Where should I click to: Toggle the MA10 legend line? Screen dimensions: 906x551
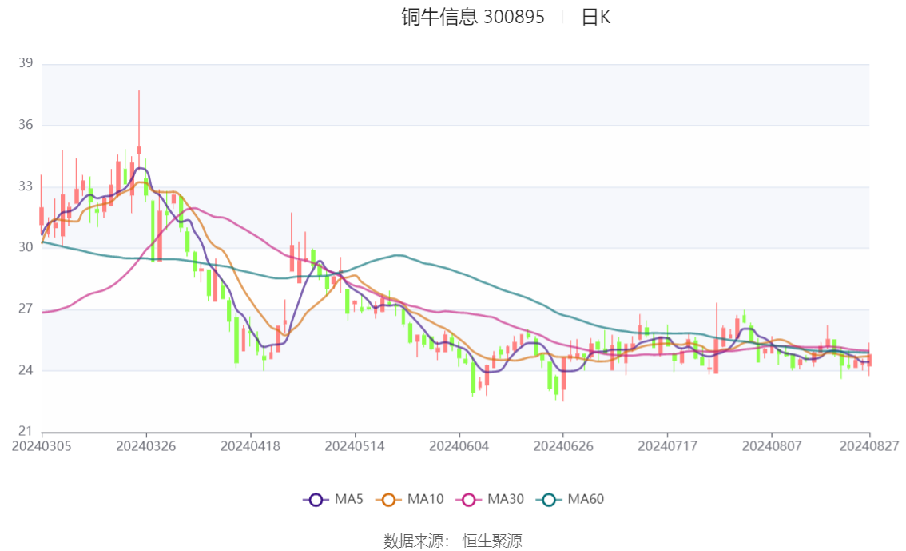410,500
